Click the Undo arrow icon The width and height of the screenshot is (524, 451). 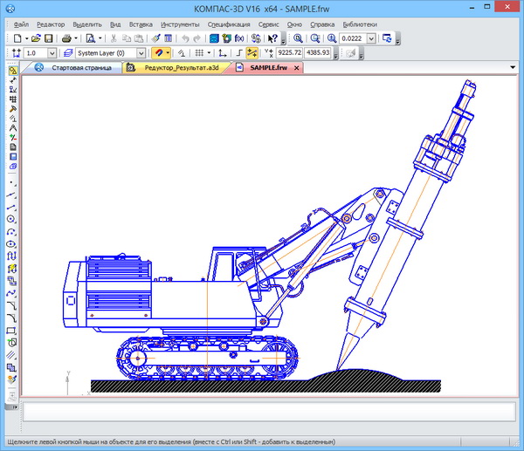184,38
